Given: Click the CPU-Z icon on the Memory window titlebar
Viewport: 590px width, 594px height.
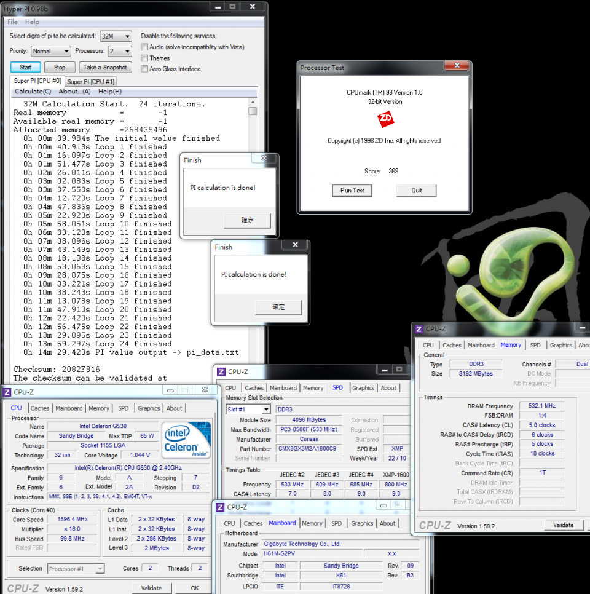Looking at the screenshot, I should [x=418, y=328].
